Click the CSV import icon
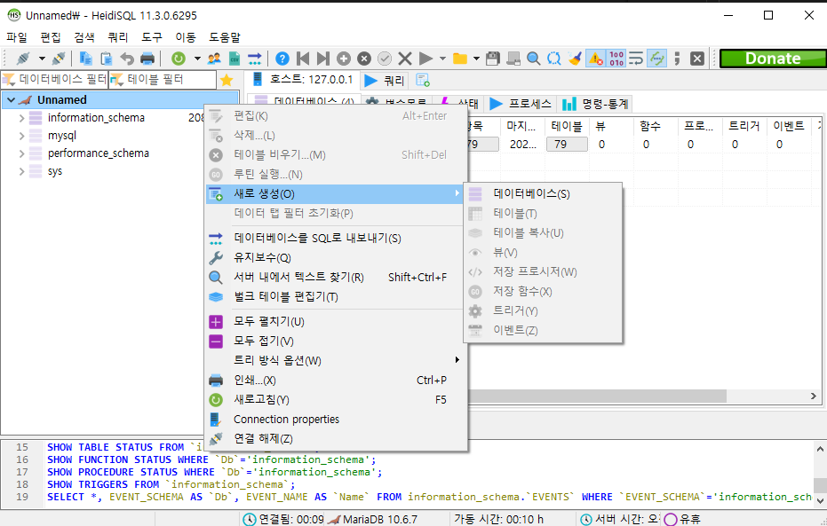827x526 pixels. 235,59
